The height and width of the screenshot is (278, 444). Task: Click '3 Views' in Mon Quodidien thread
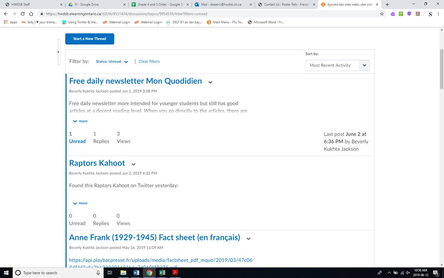(x=123, y=138)
